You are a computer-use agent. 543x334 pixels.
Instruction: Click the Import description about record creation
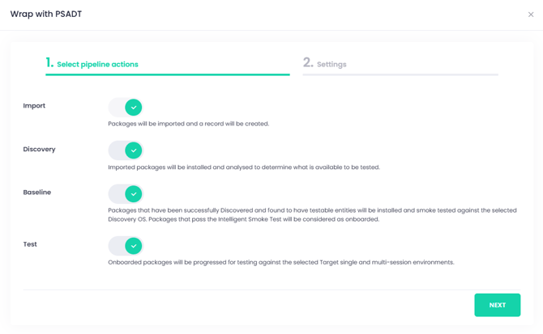coord(188,124)
